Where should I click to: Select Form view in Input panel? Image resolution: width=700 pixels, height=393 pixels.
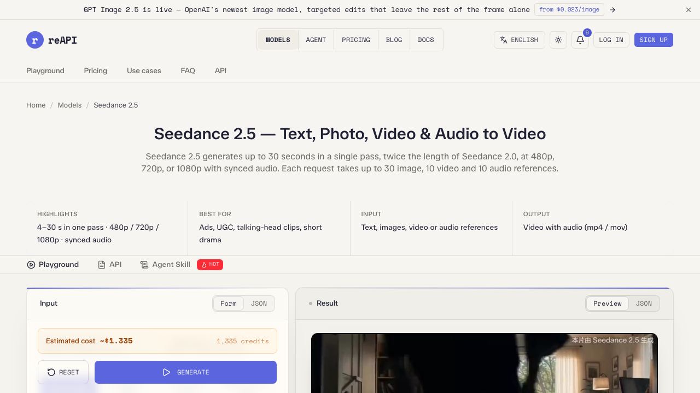[229, 303]
